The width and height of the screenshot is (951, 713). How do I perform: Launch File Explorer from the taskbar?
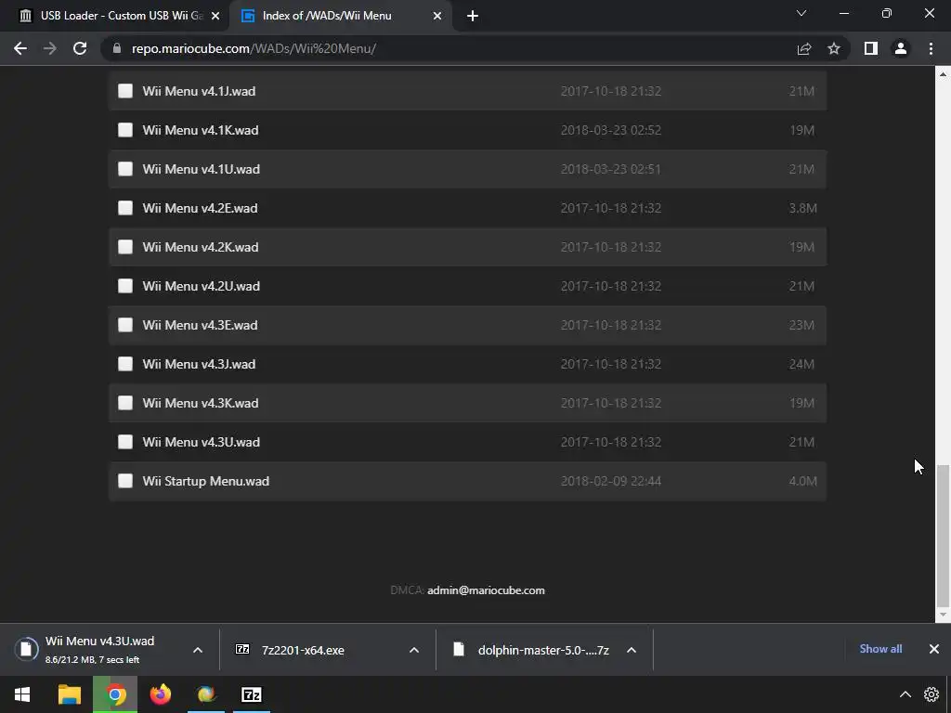pos(69,694)
